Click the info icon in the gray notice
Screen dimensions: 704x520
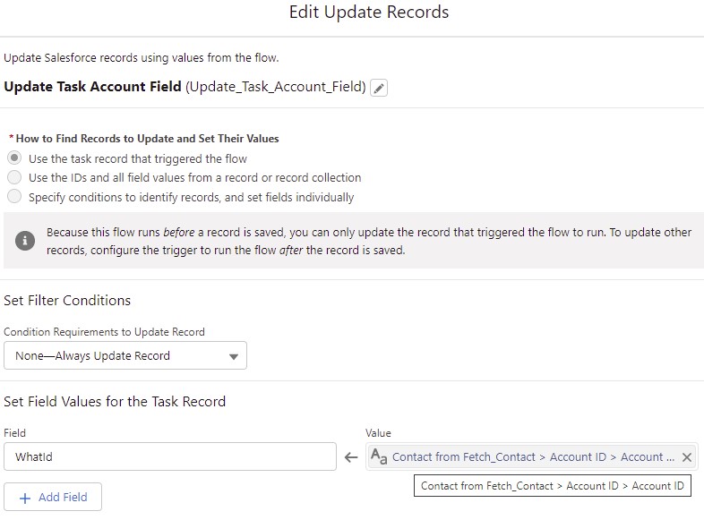tap(27, 241)
